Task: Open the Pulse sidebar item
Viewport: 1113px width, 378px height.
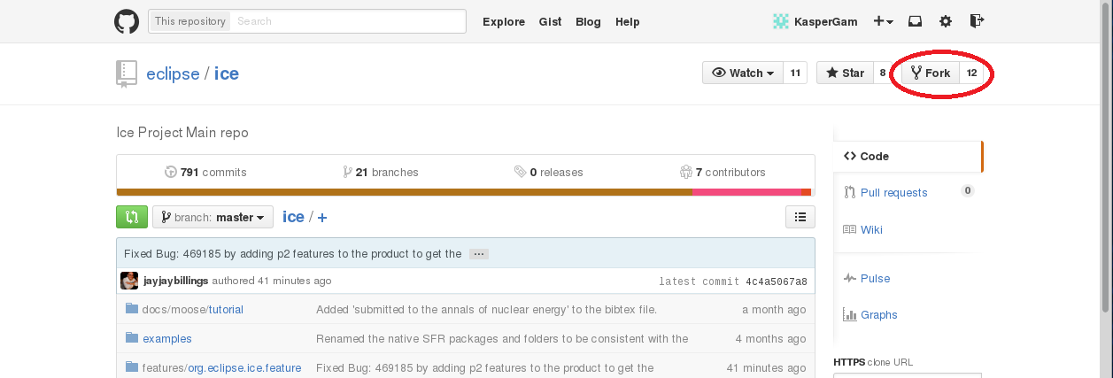Action: coord(867,279)
